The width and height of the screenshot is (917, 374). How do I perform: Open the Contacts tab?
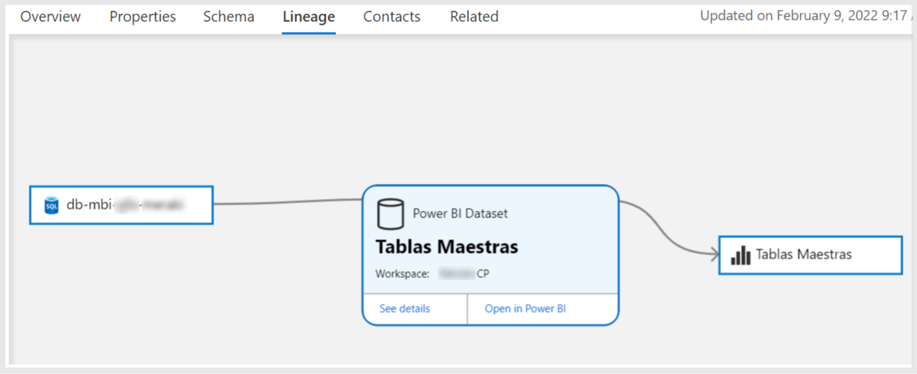tap(392, 17)
